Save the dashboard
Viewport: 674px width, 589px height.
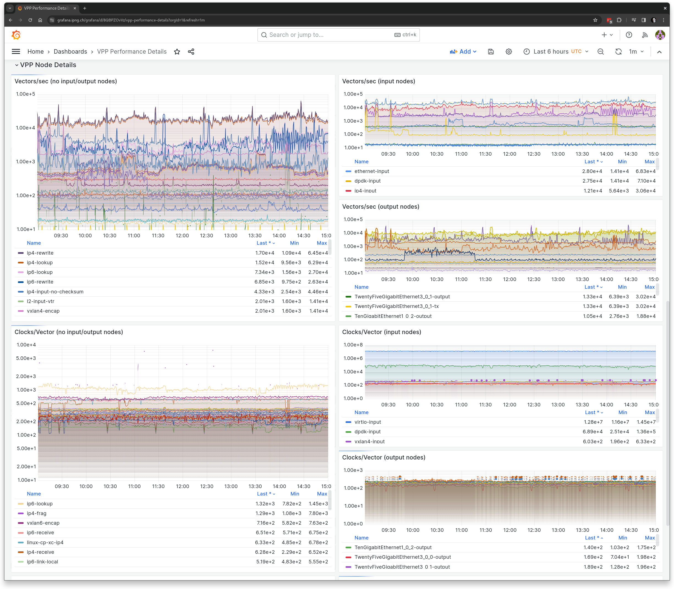pyautogui.click(x=491, y=52)
